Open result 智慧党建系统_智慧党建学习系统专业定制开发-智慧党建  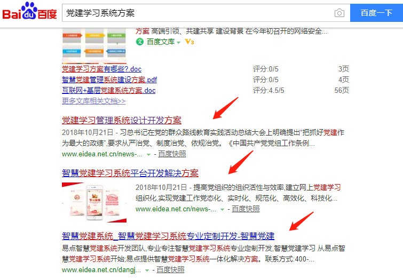(168, 236)
